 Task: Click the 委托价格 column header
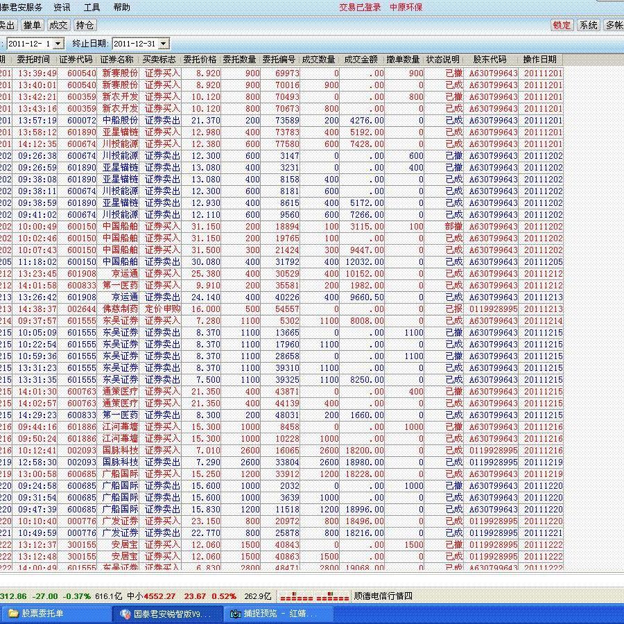pyautogui.click(x=200, y=60)
